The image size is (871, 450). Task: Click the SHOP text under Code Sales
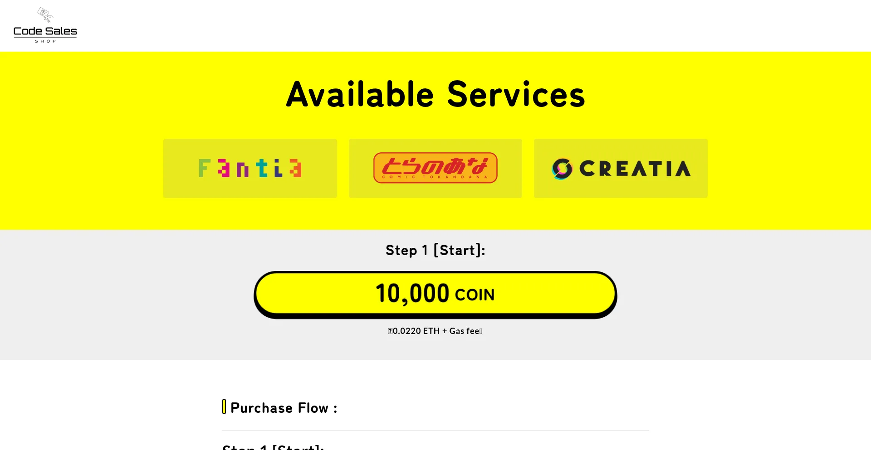click(45, 40)
